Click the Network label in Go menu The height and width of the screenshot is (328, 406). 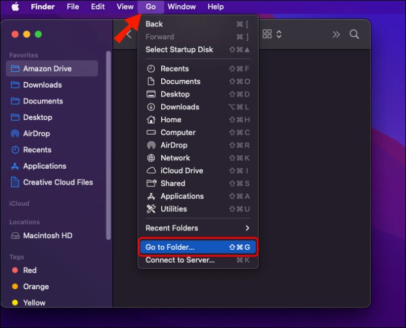click(x=175, y=158)
